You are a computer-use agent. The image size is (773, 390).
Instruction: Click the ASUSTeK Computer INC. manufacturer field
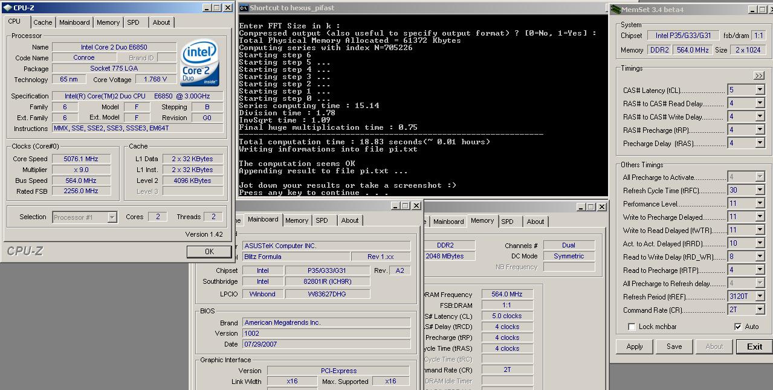(326, 246)
